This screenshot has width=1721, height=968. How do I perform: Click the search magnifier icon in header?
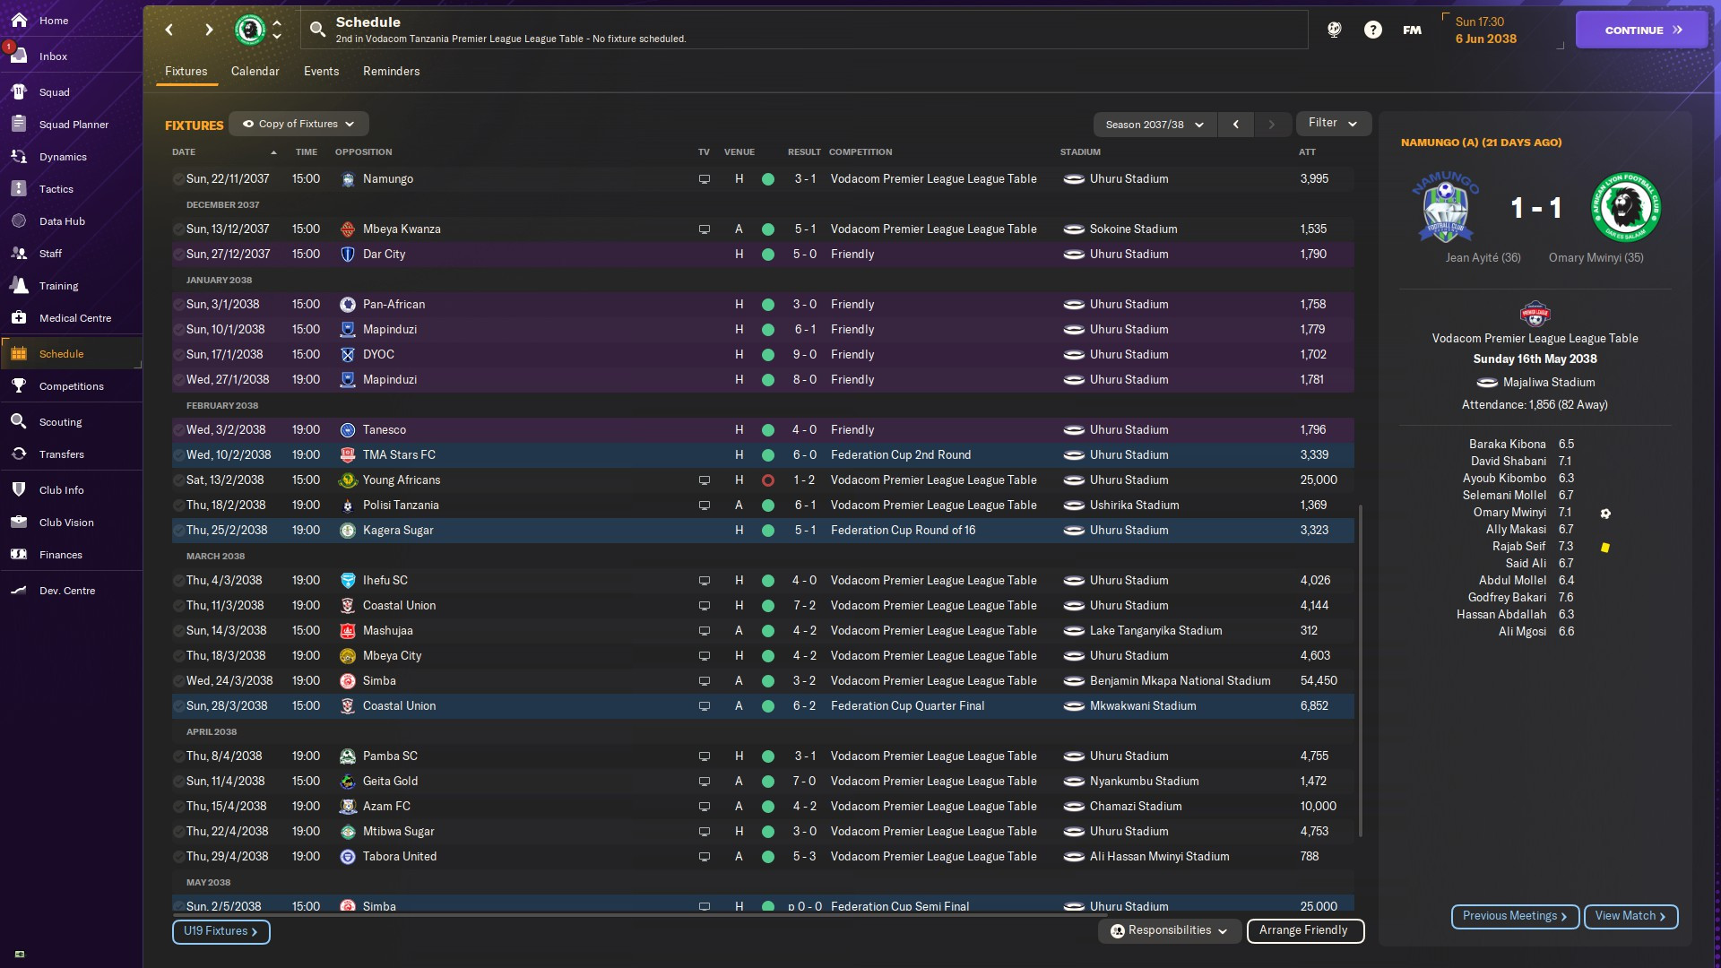[317, 30]
